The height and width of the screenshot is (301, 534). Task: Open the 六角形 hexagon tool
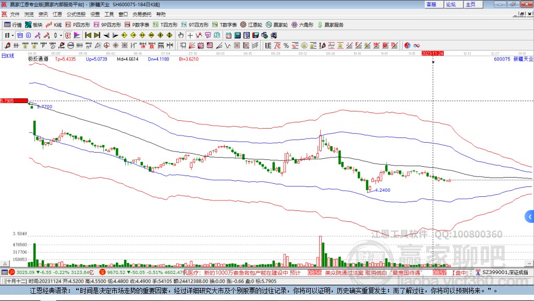302,24
